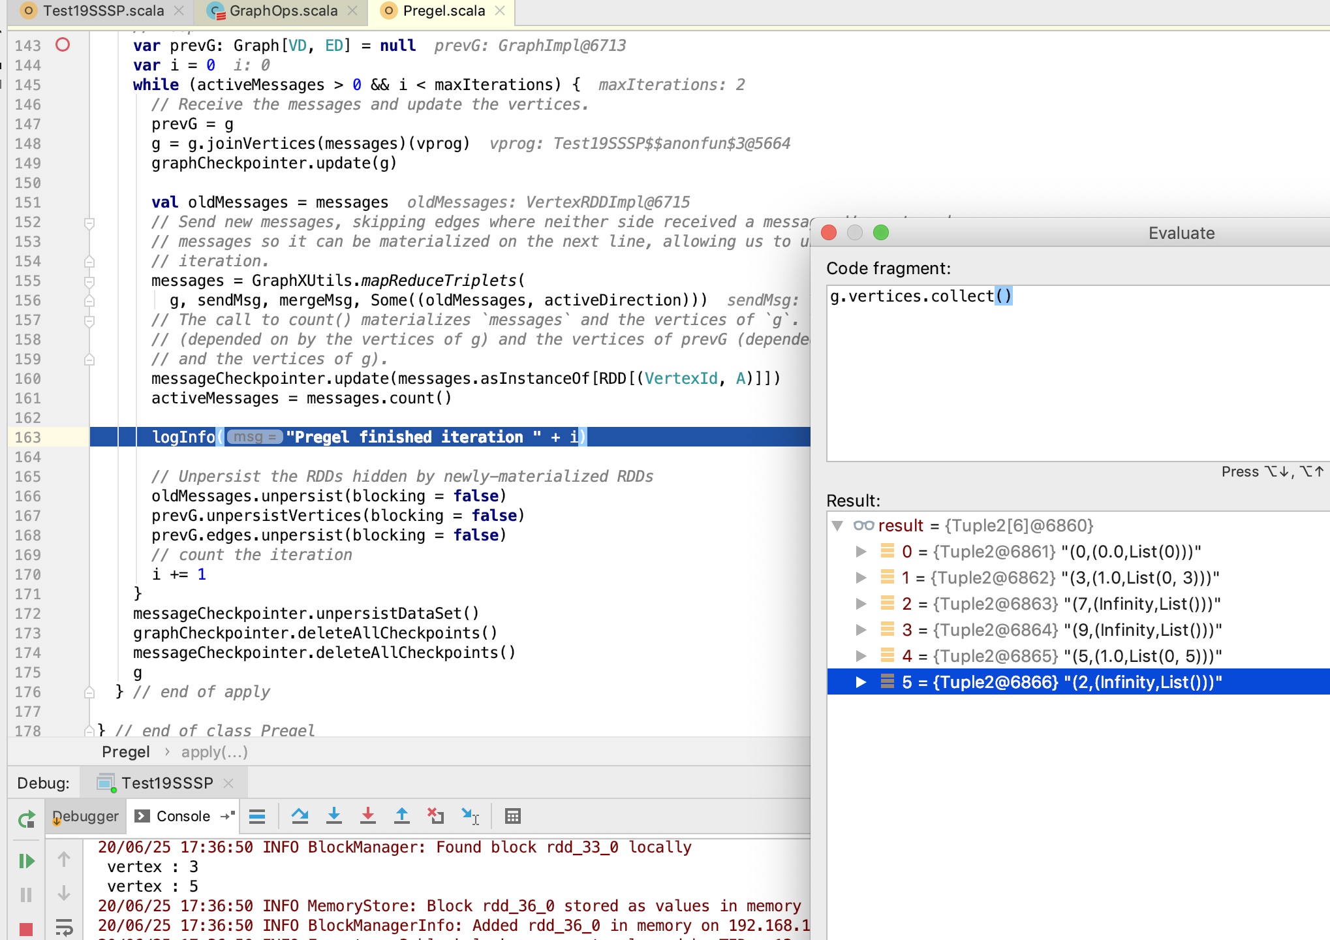Collapse the result Tuple2[6] tree node

point(838,525)
